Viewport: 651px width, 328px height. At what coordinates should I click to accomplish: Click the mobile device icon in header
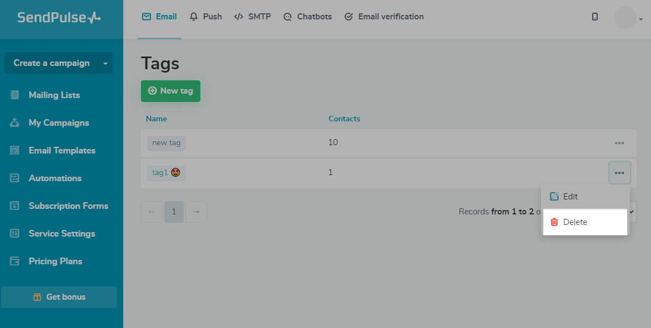tap(595, 17)
